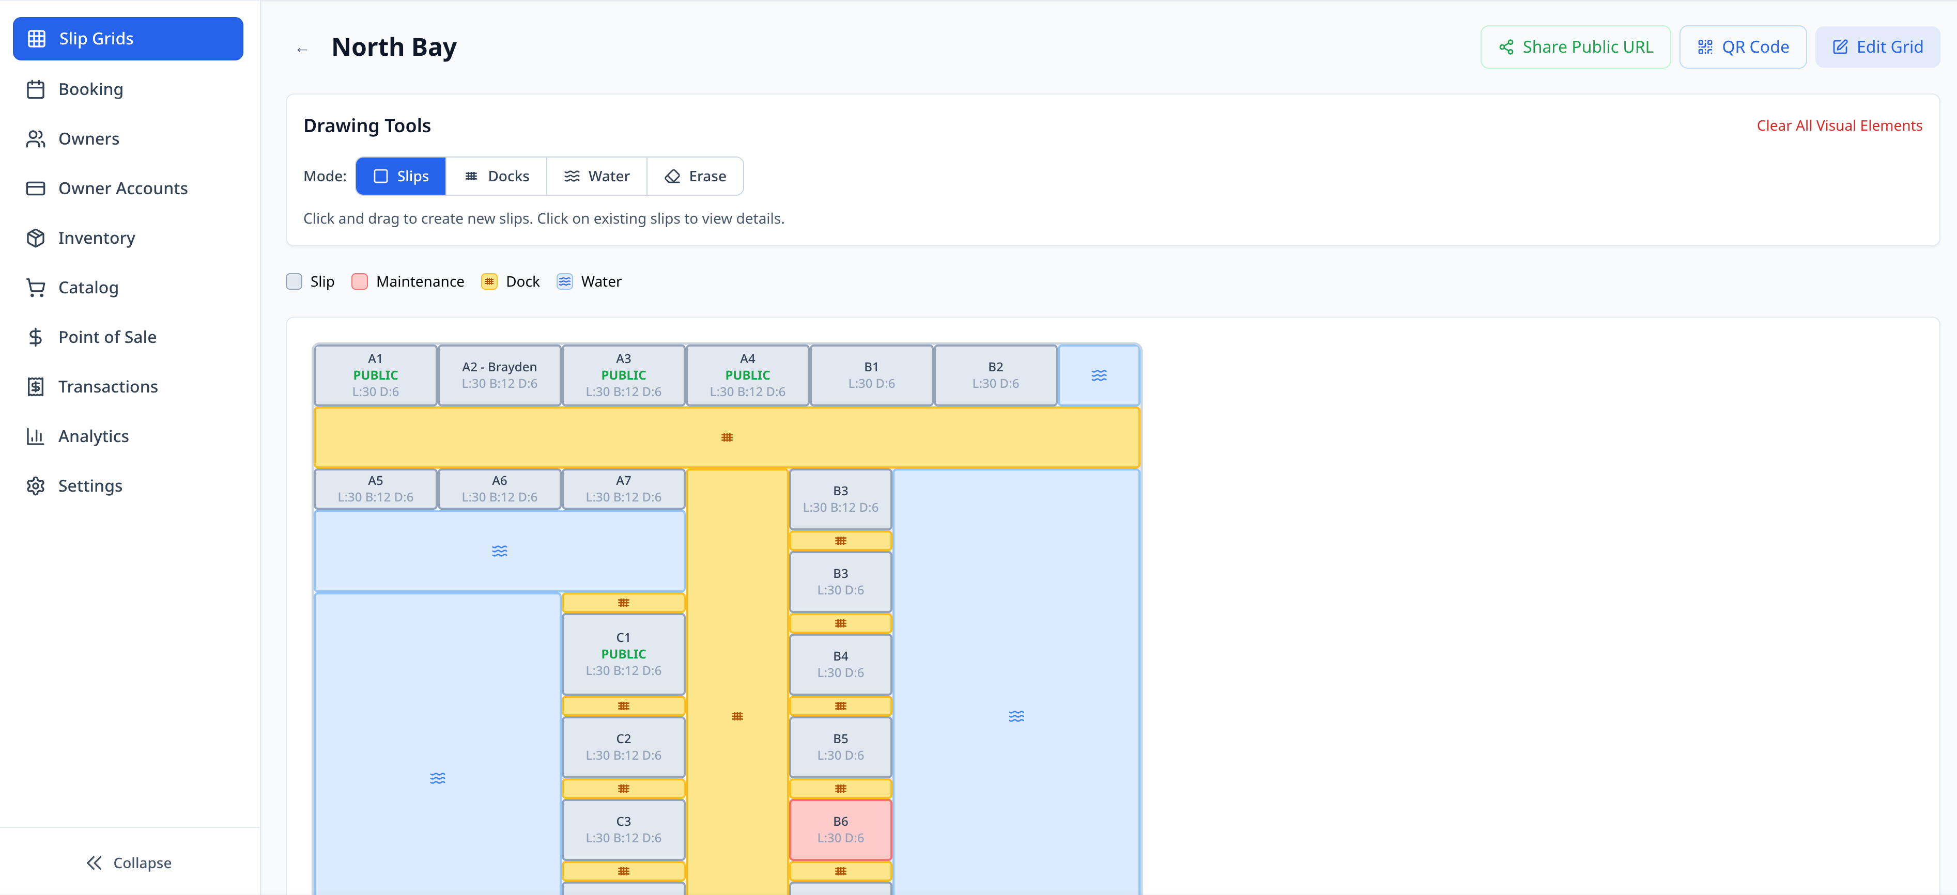Viewport: 1957px width, 895px height.
Task: Open the Analytics chart icon
Action: (36, 436)
